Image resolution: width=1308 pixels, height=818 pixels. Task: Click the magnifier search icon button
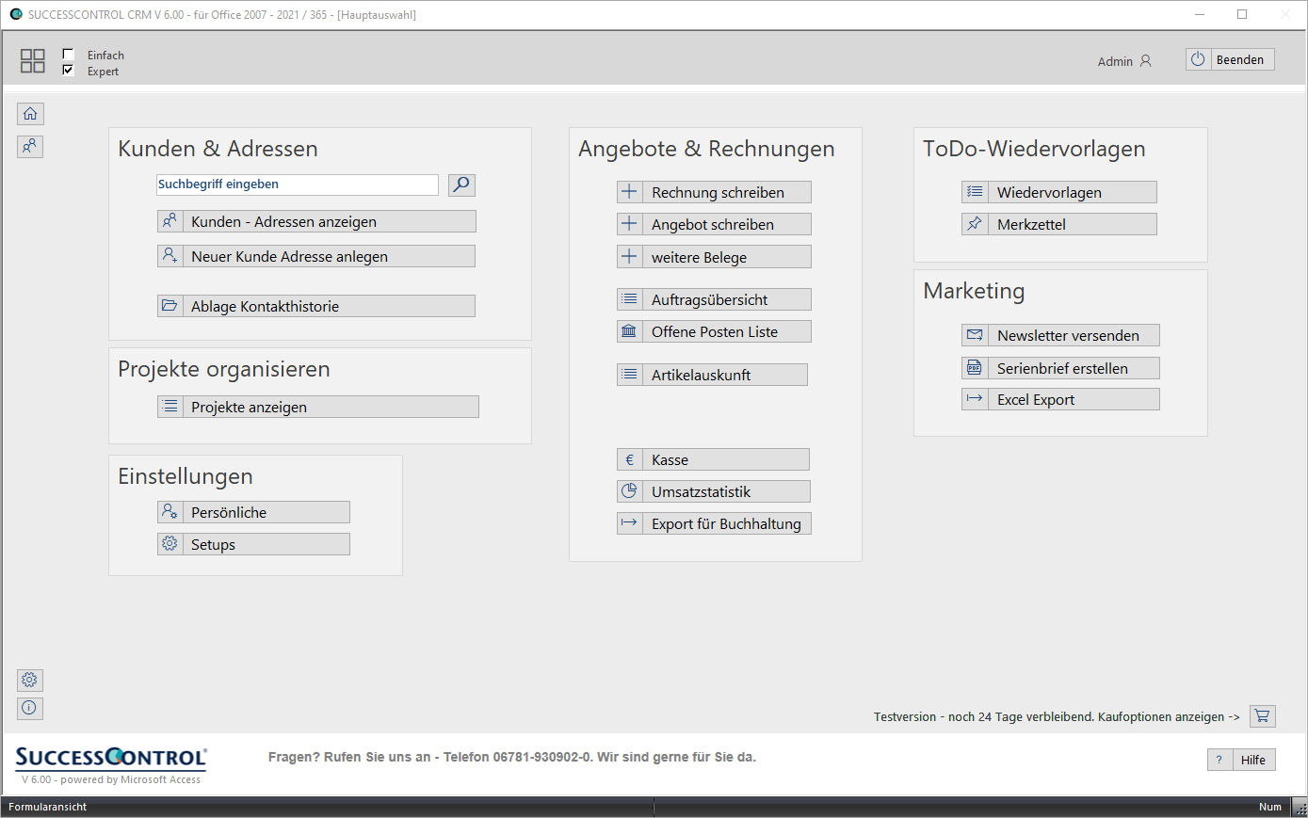click(x=461, y=184)
